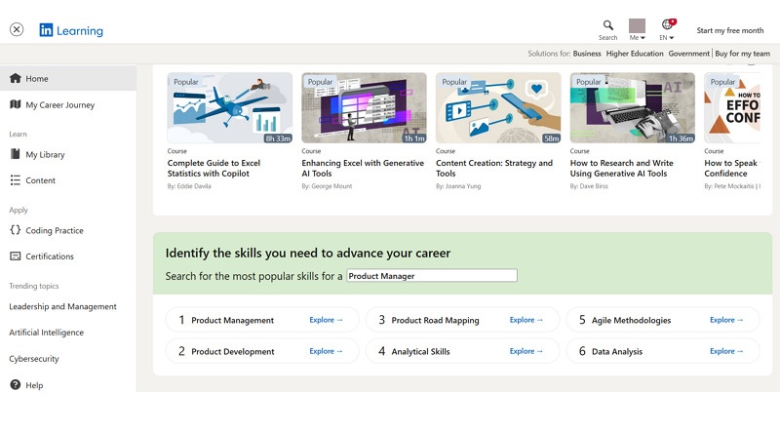The height and width of the screenshot is (433, 780).
Task: Open My Library menu label
Action: coord(45,155)
